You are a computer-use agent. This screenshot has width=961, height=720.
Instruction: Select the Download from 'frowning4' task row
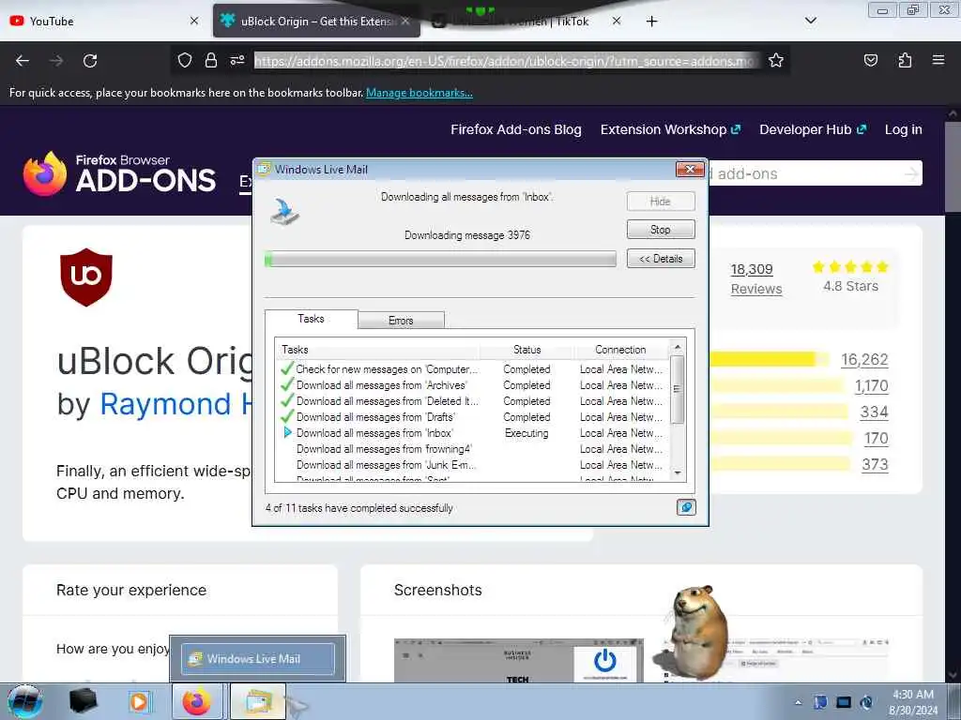tap(472, 449)
